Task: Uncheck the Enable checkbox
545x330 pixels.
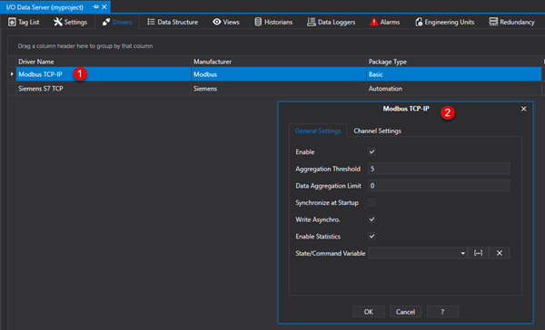Action: [372, 152]
